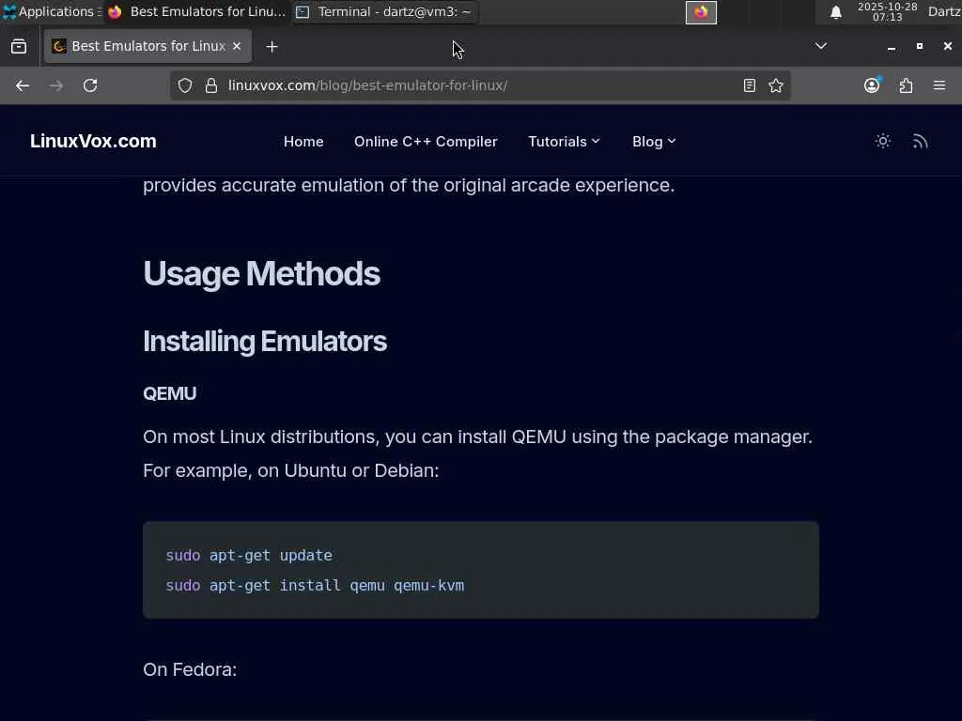Expand the Blog dropdown menu

click(x=654, y=141)
